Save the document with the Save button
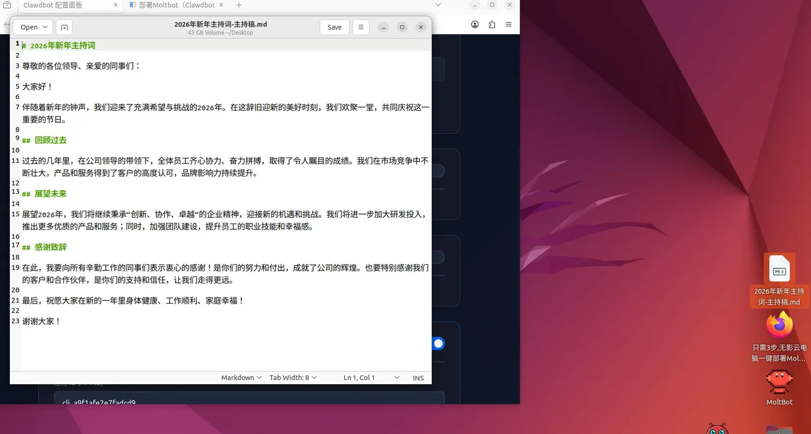The image size is (811, 434). [335, 27]
